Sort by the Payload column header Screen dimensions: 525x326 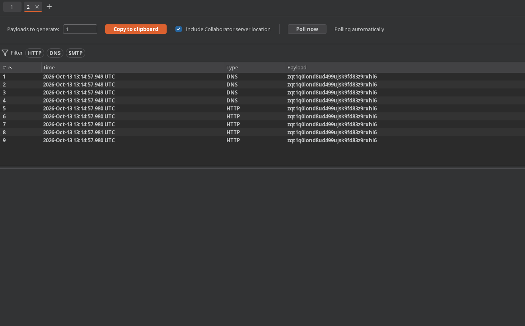(x=405, y=67)
